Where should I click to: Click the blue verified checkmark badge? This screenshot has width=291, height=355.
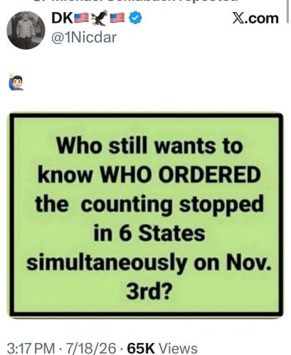coord(135,18)
